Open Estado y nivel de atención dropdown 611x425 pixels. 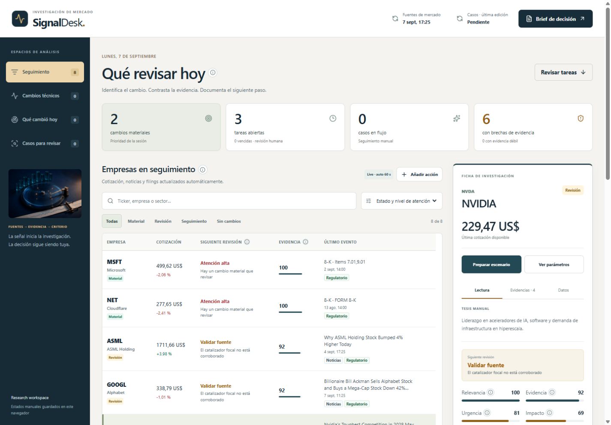(402, 201)
